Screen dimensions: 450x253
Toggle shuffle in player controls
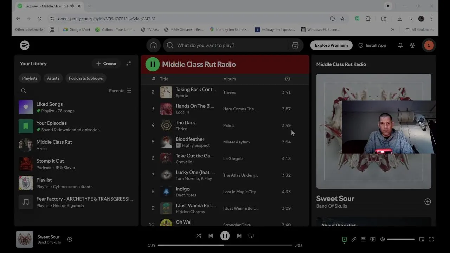click(x=199, y=236)
